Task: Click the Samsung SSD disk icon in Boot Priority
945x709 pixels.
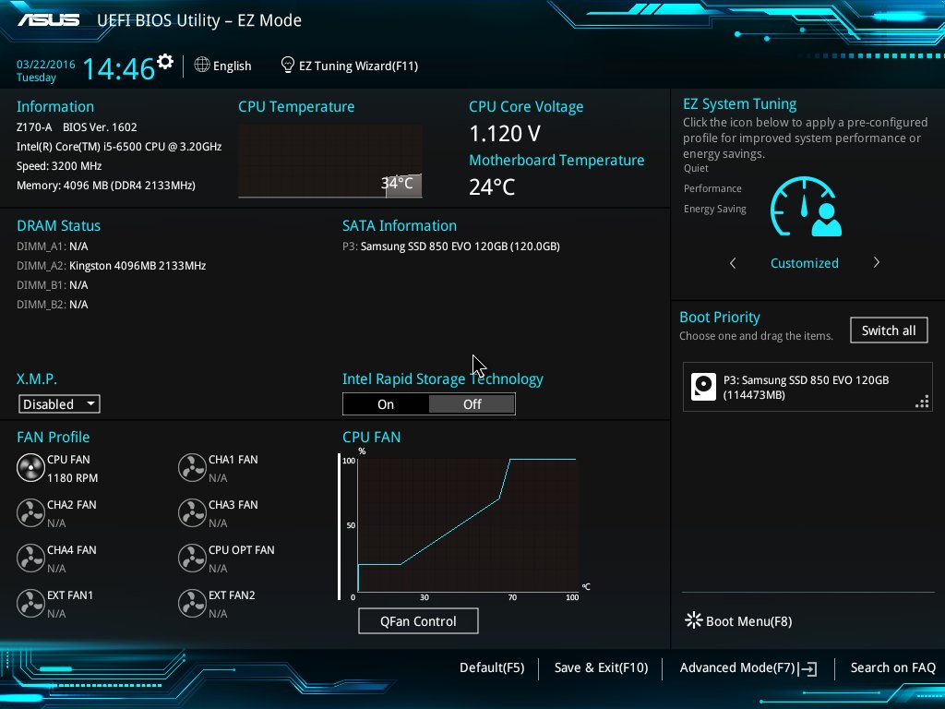Action: point(704,387)
